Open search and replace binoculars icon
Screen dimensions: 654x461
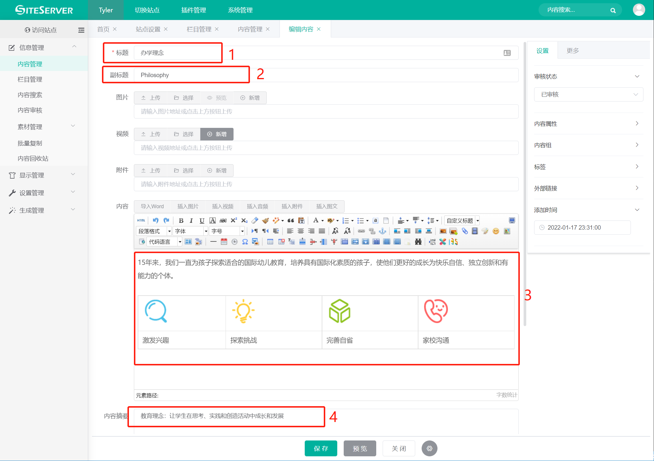pyautogui.click(x=418, y=242)
